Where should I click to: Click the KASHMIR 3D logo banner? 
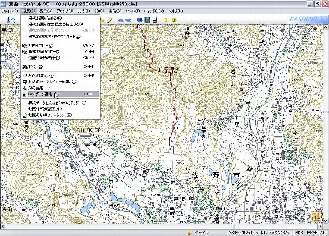click(308, 19)
